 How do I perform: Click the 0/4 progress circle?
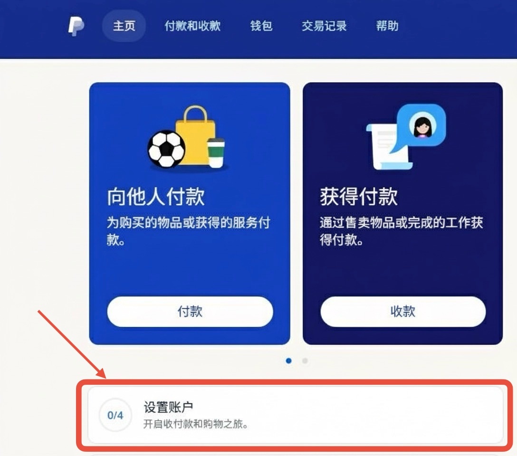(x=115, y=415)
